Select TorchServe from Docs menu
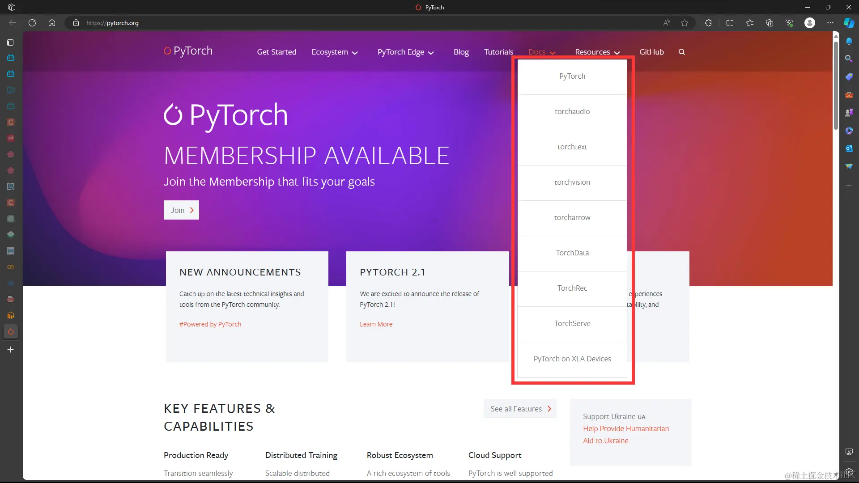Screen dimensions: 859x483 572,323
